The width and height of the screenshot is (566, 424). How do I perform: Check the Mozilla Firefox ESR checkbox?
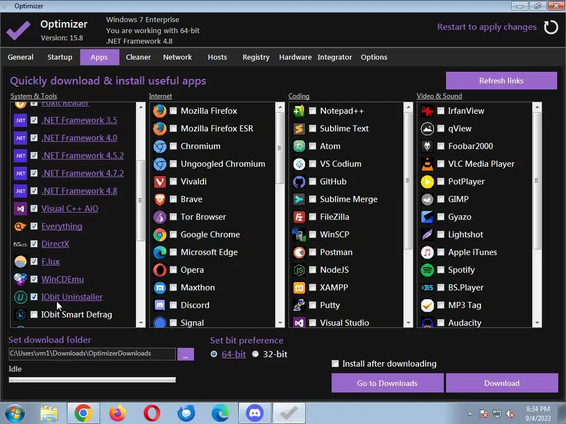173,128
